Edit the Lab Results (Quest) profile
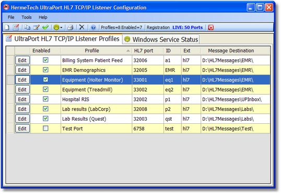This screenshot has height=194, width=281. pyautogui.click(x=22, y=119)
